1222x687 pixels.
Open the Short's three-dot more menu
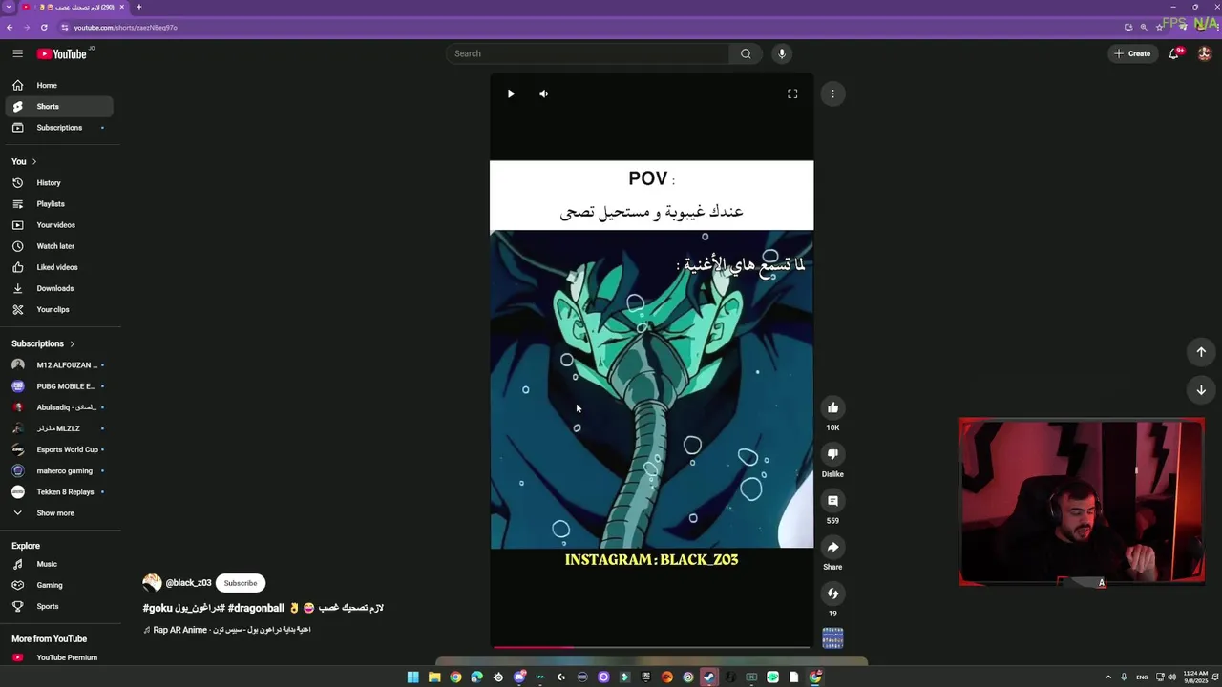click(x=832, y=94)
